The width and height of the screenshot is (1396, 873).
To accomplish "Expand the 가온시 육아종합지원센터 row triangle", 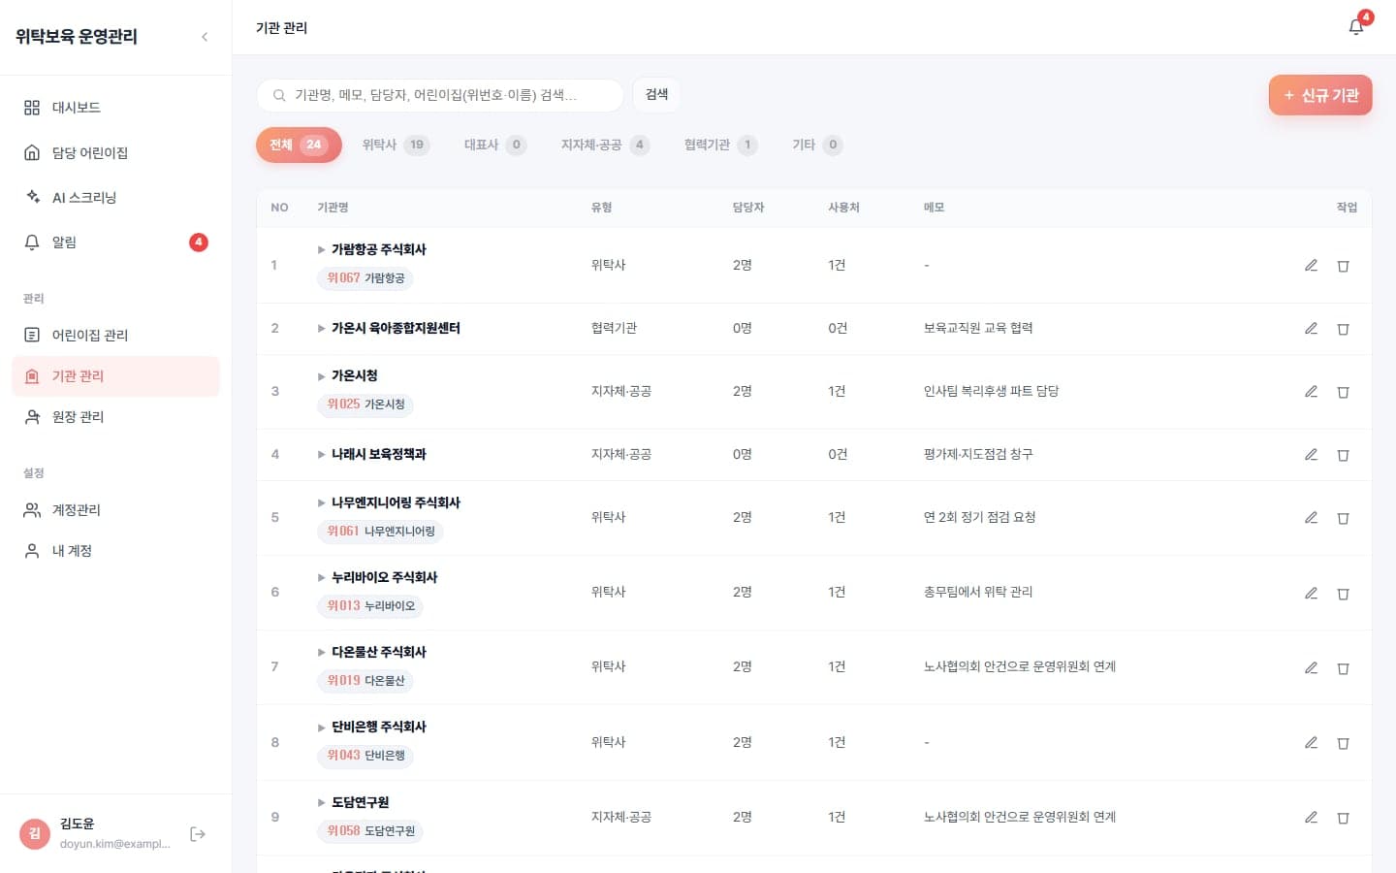I will tap(322, 329).
